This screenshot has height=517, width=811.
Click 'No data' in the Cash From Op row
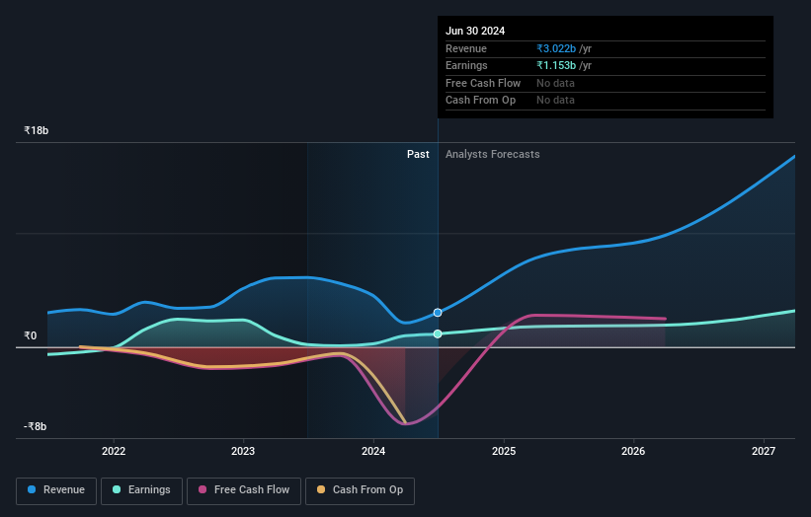click(x=555, y=101)
